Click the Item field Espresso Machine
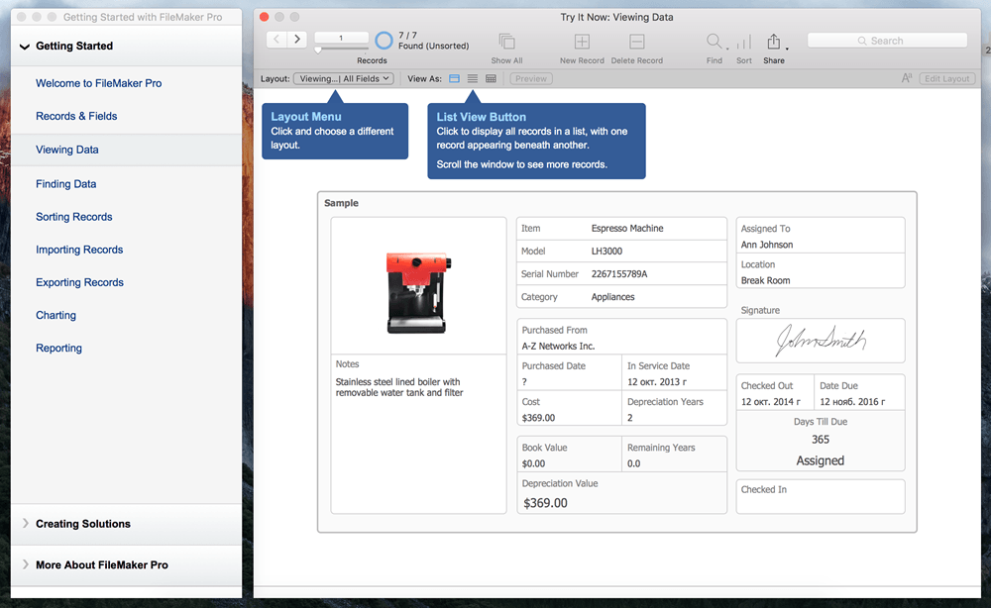Viewport: 991px width, 608px height. pyautogui.click(x=621, y=229)
